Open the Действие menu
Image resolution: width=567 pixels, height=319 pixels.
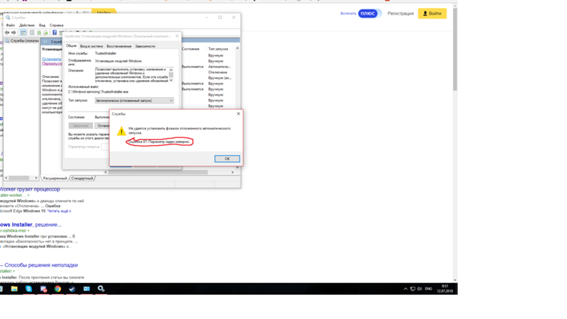27,26
